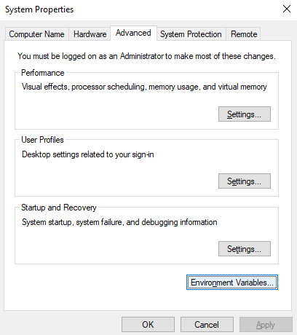Click the greyed-out Apply button
Image resolution: width=297 pixels, height=335 pixels.
tap(266, 324)
